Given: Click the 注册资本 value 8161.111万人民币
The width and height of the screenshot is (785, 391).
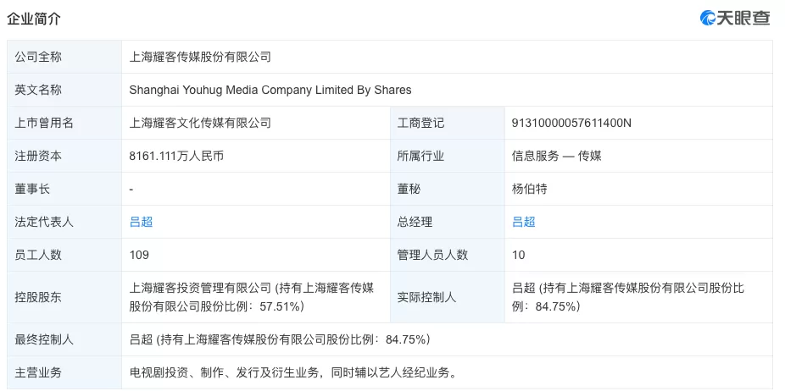Looking at the screenshot, I should coord(176,156).
